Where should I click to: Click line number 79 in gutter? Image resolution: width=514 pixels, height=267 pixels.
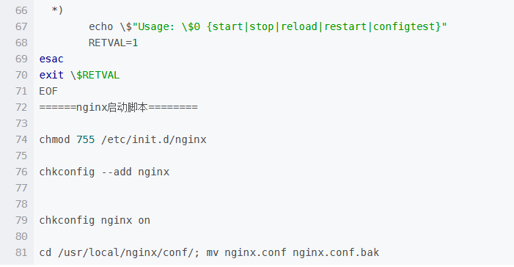point(21,221)
